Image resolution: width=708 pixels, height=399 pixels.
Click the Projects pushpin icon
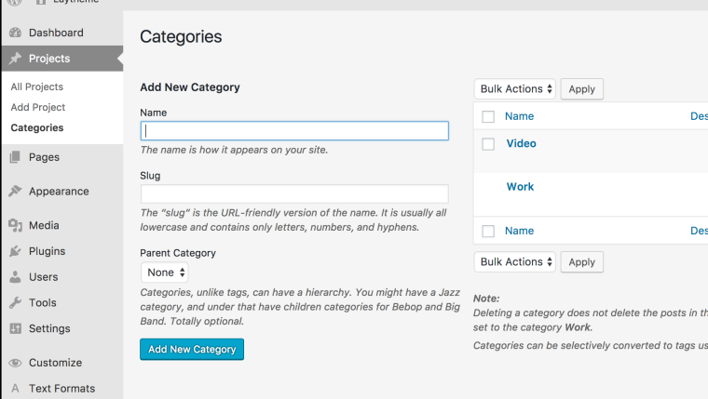pyautogui.click(x=15, y=59)
